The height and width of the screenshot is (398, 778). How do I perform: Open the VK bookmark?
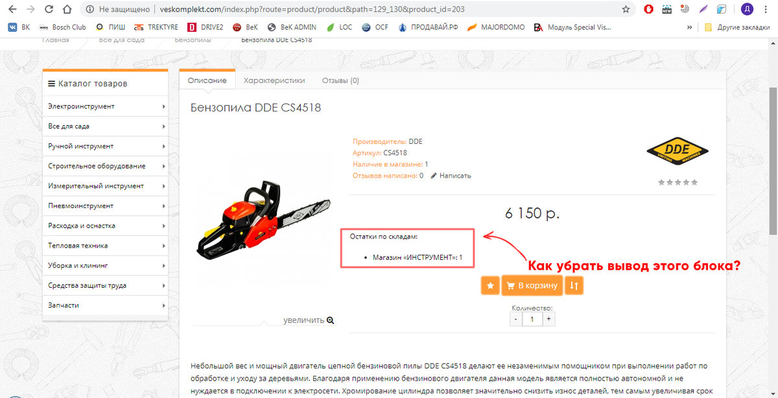tap(19, 27)
